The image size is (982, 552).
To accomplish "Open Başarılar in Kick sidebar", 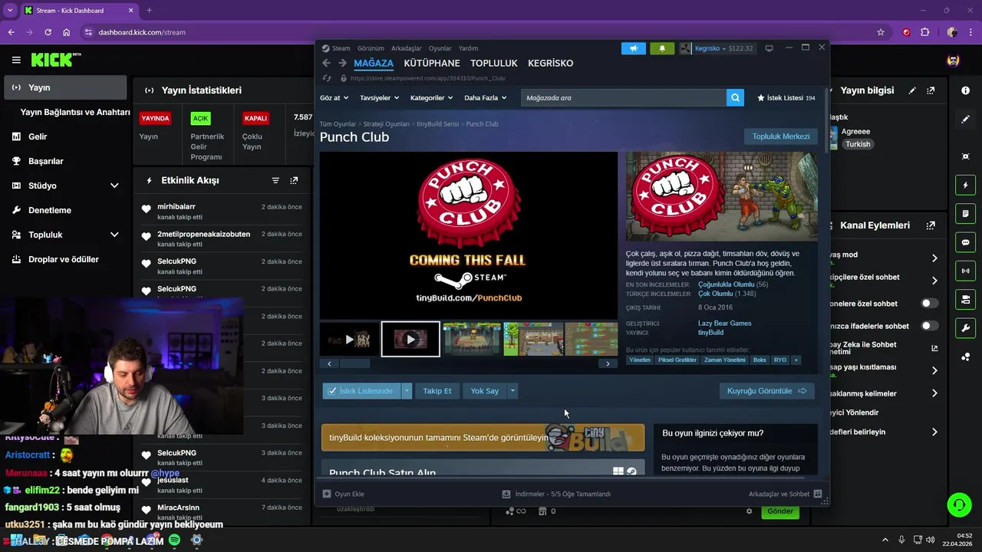I will [45, 161].
